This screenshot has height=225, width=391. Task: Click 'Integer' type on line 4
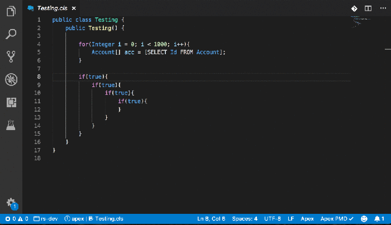pos(103,44)
